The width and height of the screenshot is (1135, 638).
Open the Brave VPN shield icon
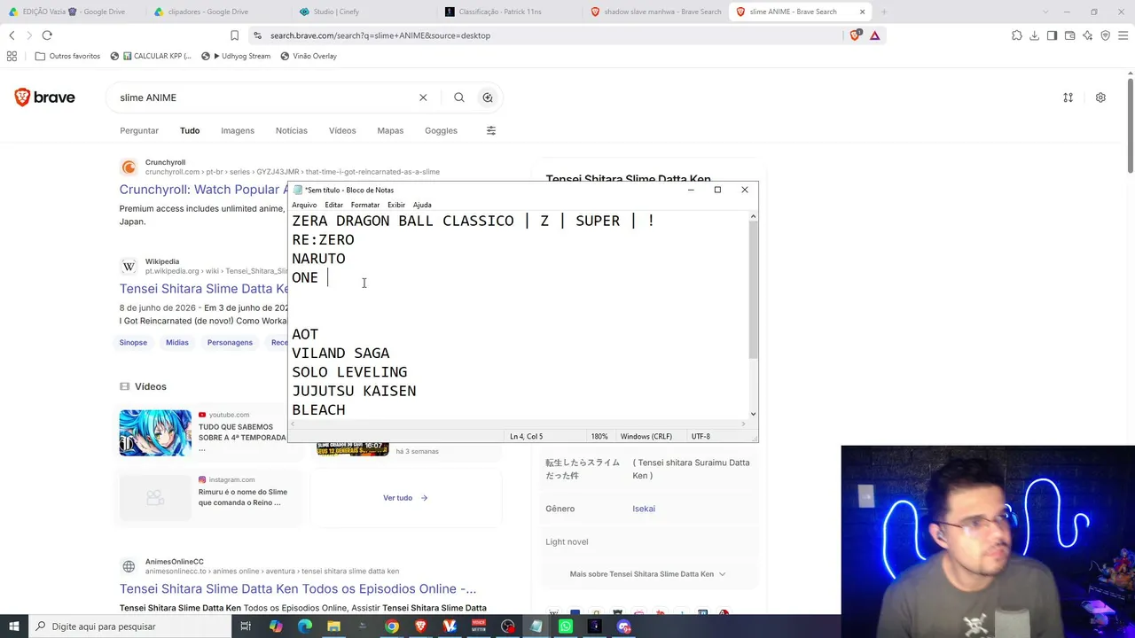(x=1105, y=35)
